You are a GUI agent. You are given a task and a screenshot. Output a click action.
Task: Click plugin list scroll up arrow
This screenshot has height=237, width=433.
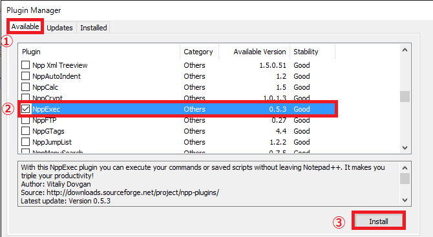coord(405,50)
